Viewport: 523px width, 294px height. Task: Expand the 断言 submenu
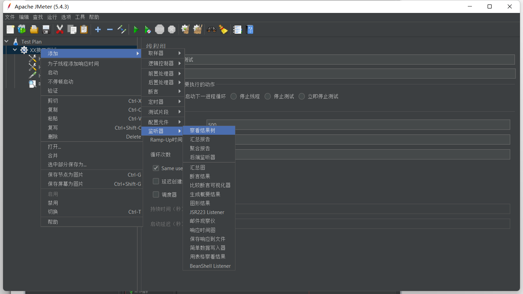pos(163,92)
